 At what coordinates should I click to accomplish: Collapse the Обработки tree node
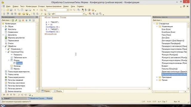[3, 46]
